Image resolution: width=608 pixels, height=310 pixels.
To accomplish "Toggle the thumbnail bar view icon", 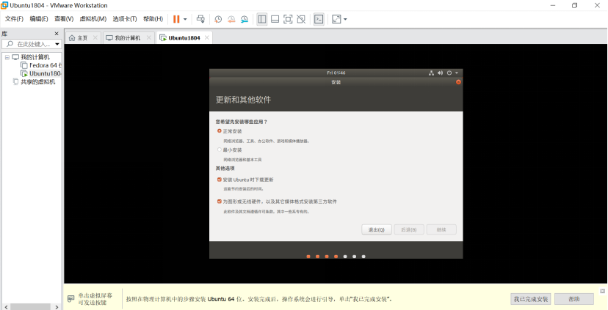I will click(x=275, y=19).
